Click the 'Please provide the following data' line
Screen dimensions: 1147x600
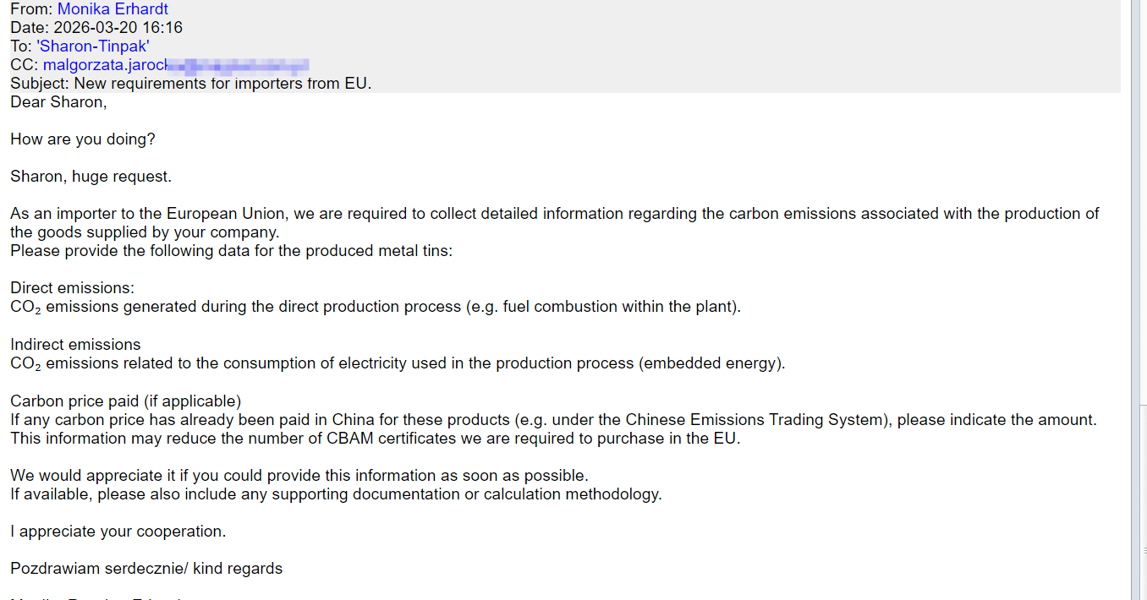tap(231, 251)
